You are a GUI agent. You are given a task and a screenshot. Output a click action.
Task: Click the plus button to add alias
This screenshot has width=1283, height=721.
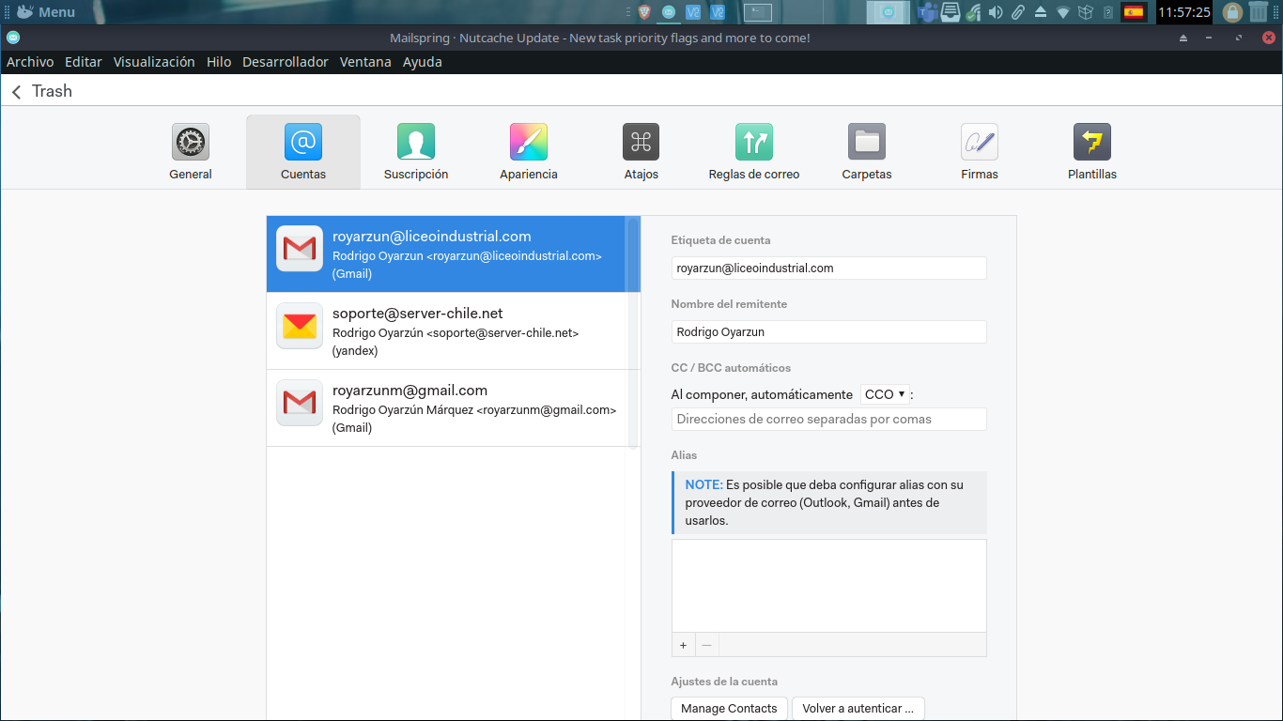tap(683, 645)
